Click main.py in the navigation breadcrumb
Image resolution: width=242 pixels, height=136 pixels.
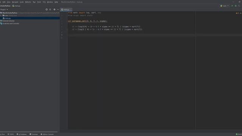(16, 6)
